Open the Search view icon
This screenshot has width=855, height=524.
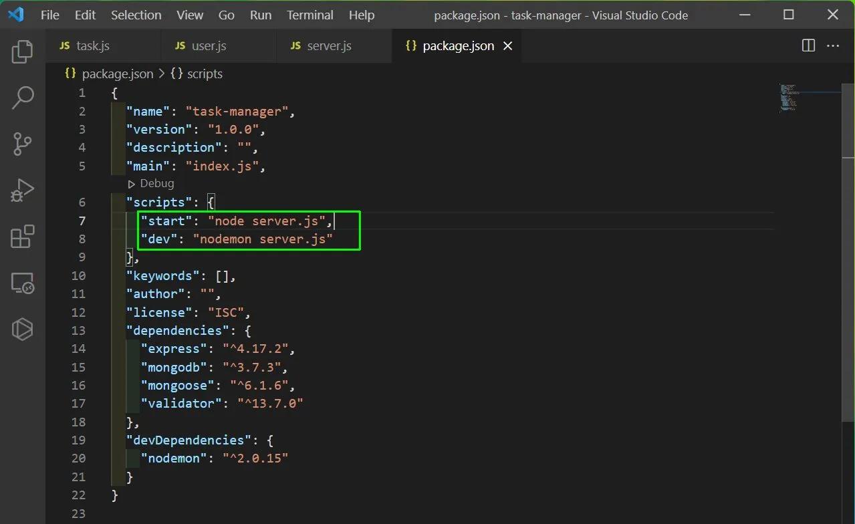tap(22, 98)
